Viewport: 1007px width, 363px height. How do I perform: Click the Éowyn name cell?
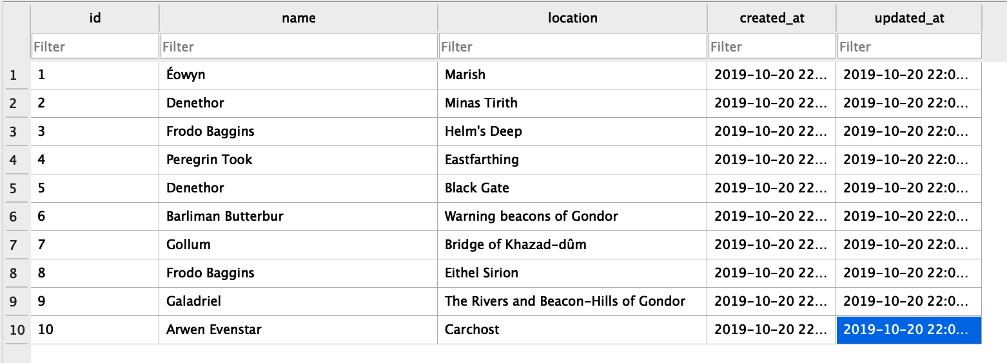(x=298, y=75)
